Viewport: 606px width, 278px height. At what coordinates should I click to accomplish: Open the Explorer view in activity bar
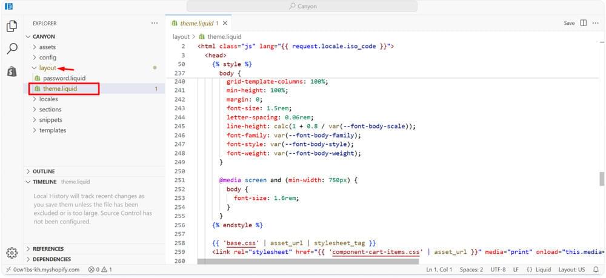point(12,27)
